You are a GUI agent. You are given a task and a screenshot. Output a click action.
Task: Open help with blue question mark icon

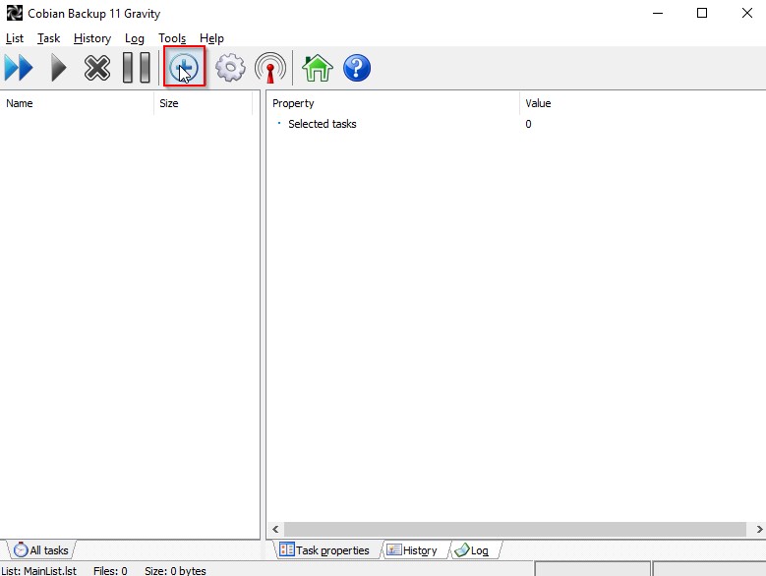356,68
